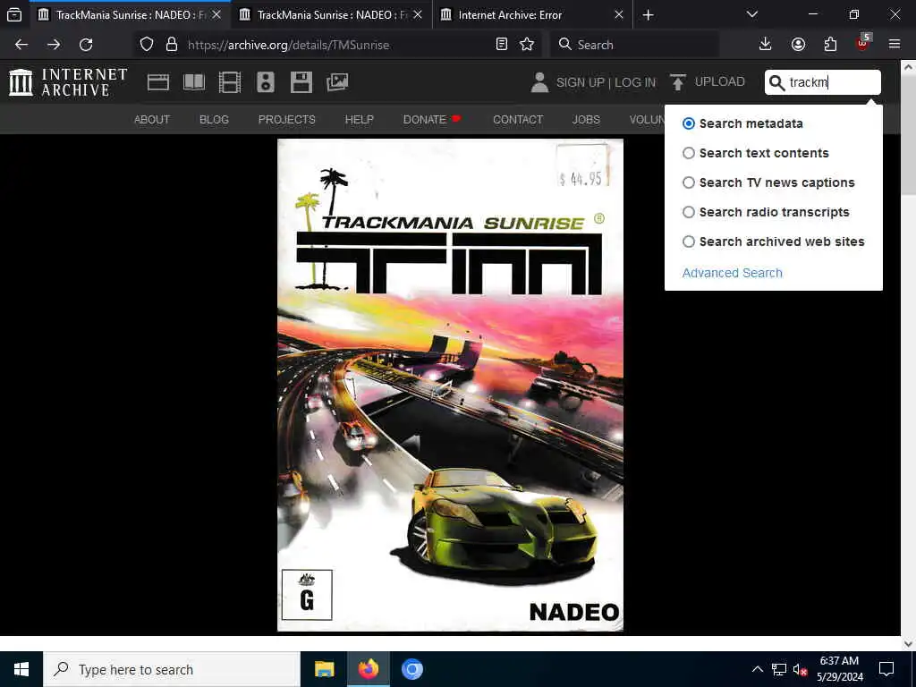916x687 pixels.
Task: Show hidden icons in the system tray
Action: 757,669
